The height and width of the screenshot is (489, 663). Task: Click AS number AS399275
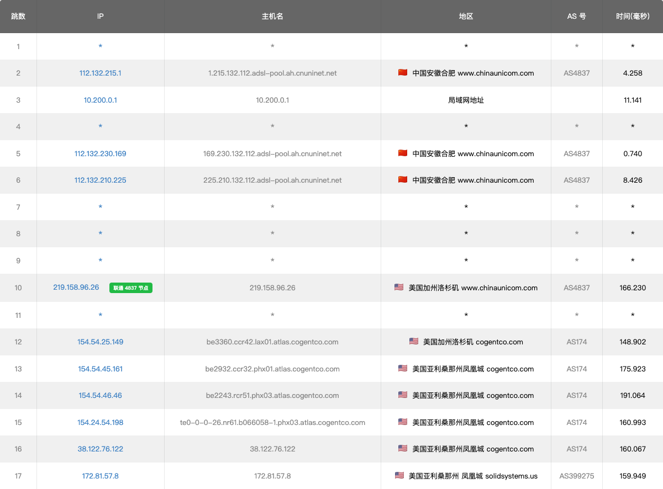577,476
